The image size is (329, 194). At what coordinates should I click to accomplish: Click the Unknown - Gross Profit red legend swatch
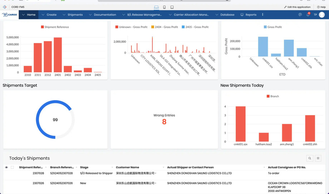click(117, 27)
